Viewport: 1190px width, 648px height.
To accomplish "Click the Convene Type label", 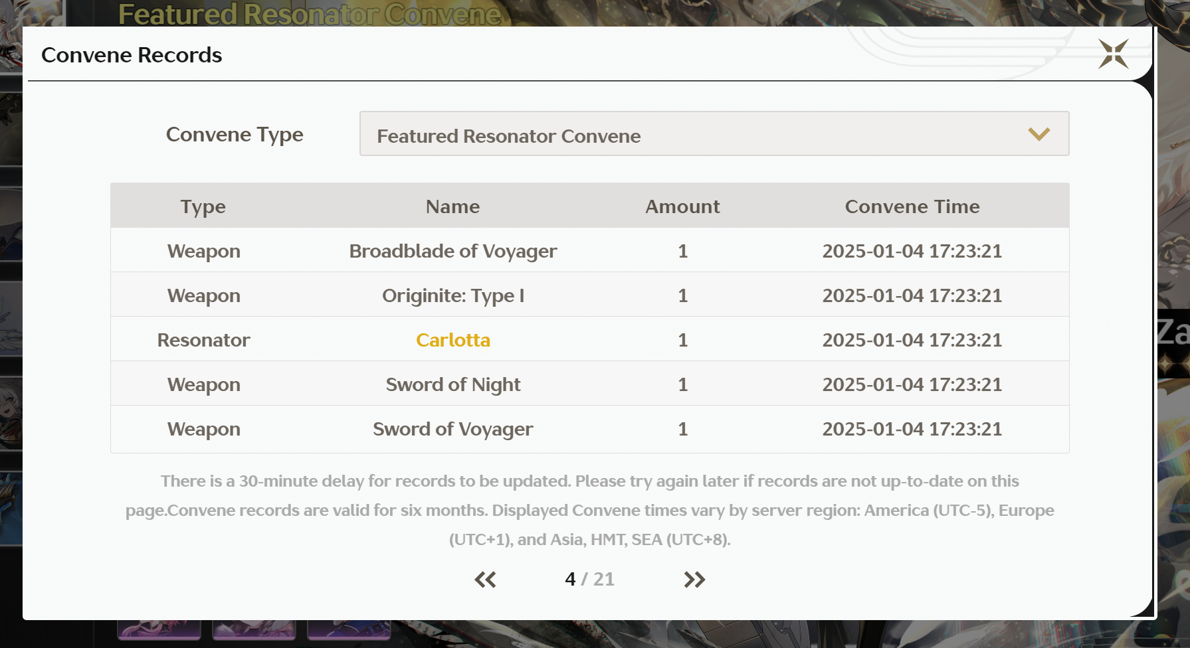I will (x=235, y=134).
